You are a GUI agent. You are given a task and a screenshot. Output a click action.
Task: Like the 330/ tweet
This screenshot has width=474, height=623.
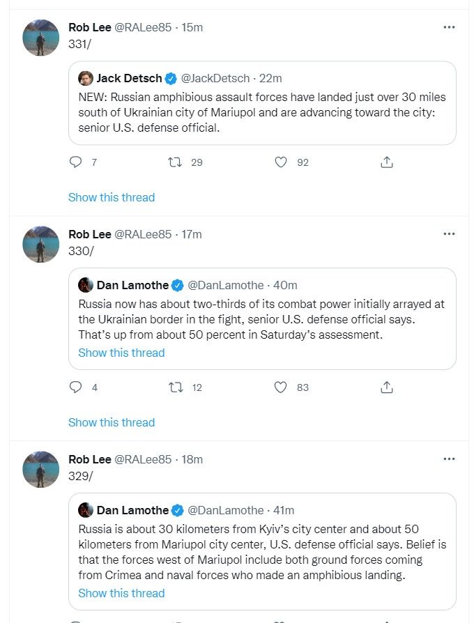click(x=281, y=387)
